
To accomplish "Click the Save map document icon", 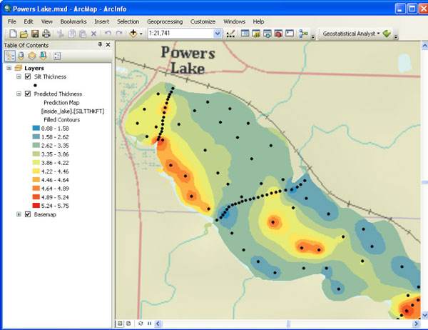I will [35, 34].
